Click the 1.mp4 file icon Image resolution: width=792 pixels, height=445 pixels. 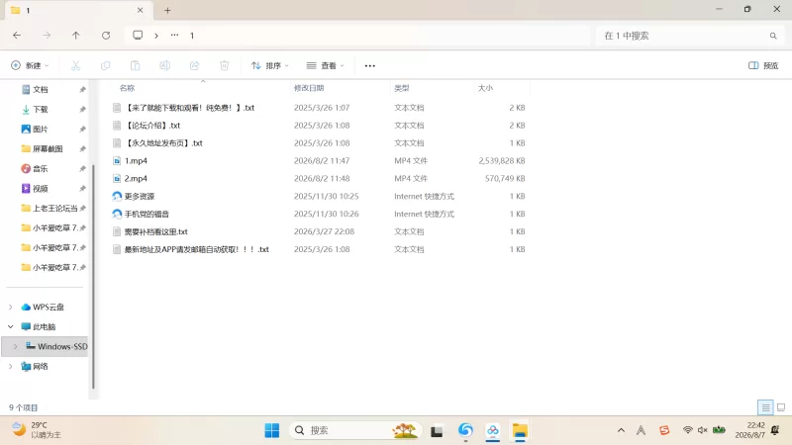click(x=117, y=161)
